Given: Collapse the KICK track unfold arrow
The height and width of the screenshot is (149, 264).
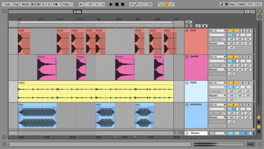Looking at the screenshot, I should click(x=187, y=31).
